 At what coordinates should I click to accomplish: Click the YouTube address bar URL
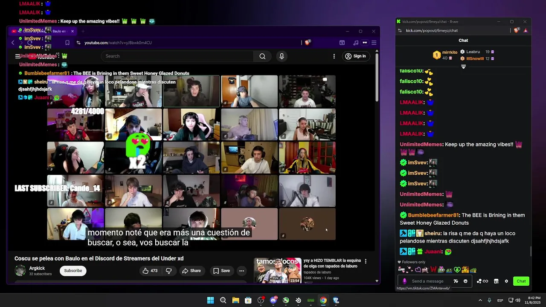coord(118,43)
